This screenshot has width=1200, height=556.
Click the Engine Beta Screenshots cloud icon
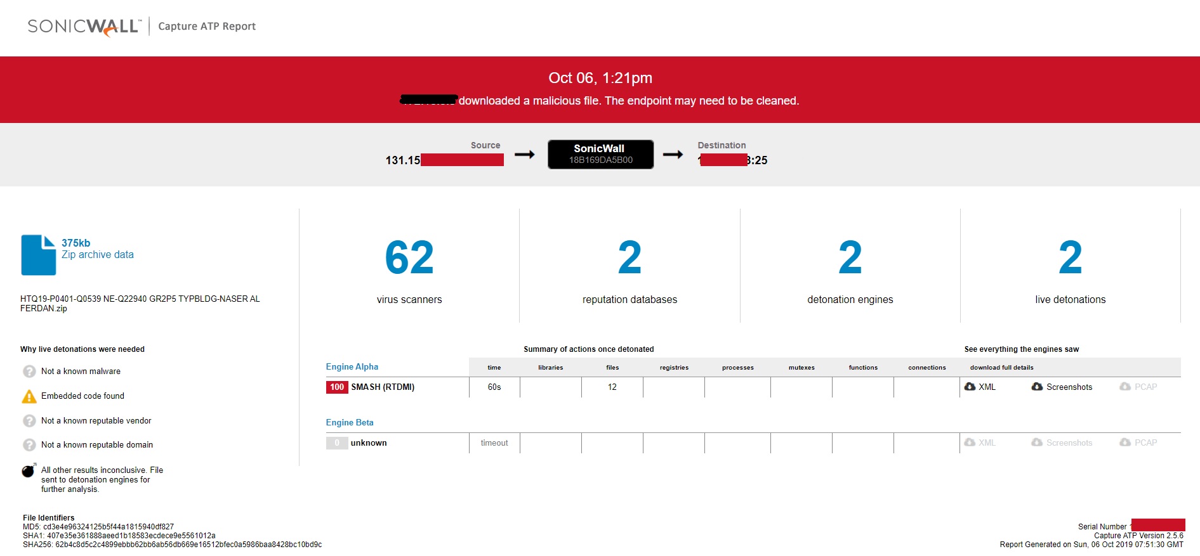click(1037, 443)
